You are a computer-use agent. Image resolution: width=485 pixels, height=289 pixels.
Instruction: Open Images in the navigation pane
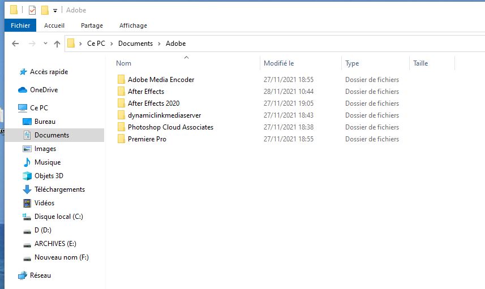45,149
